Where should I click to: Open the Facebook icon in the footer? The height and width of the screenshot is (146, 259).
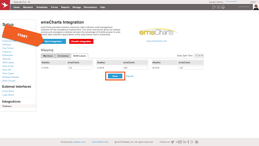[x=188, y=142]
